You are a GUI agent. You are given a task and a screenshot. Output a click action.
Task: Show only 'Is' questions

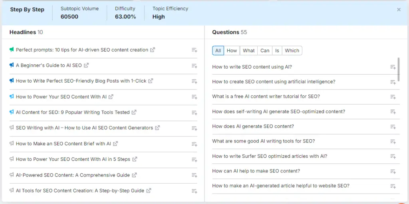[277, 51]
